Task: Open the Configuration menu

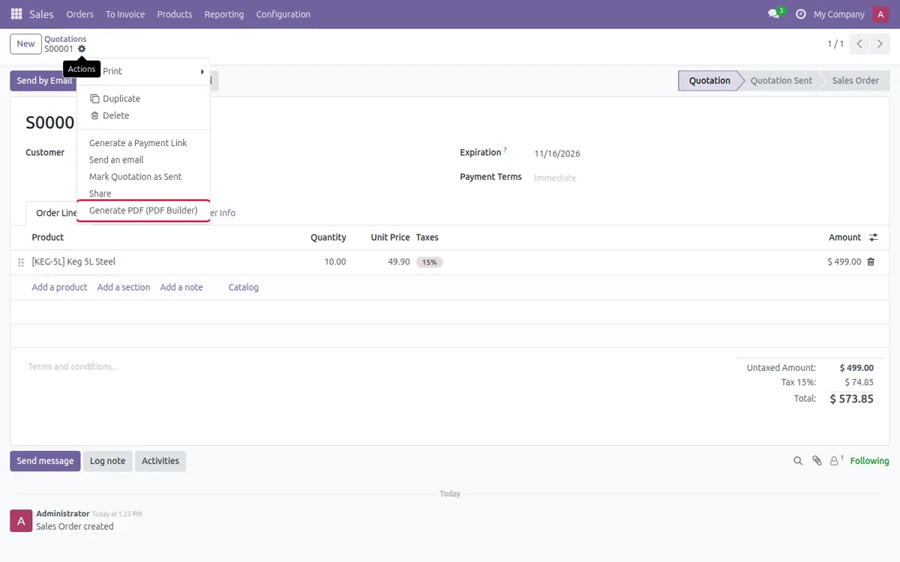Action: point(283,14)
